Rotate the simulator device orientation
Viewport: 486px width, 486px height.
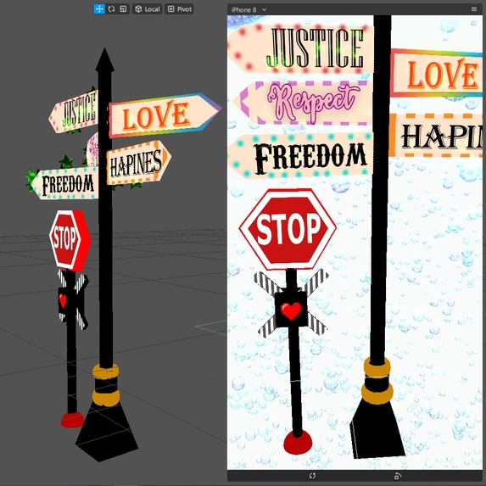397,476
